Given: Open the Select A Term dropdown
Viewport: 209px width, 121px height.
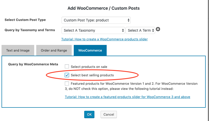Looking at the screenshot, I should 140,30.
